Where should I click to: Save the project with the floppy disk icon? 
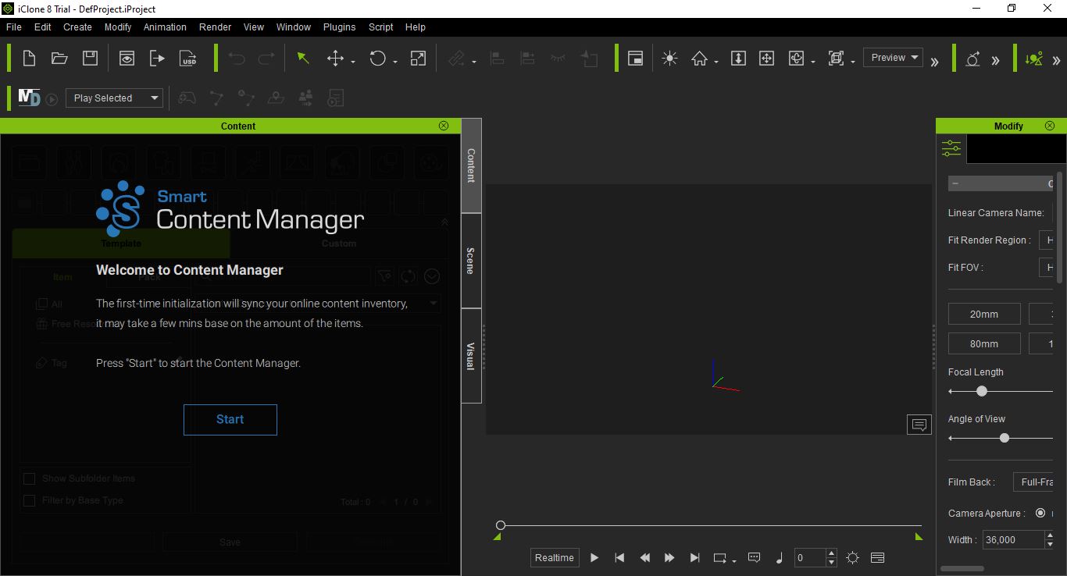(90, 58)
